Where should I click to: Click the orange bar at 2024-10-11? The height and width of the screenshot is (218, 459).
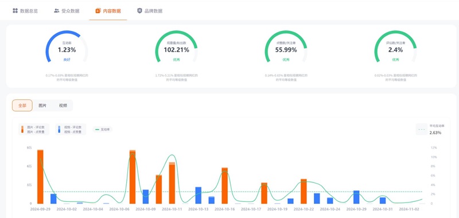click(172, 183)
